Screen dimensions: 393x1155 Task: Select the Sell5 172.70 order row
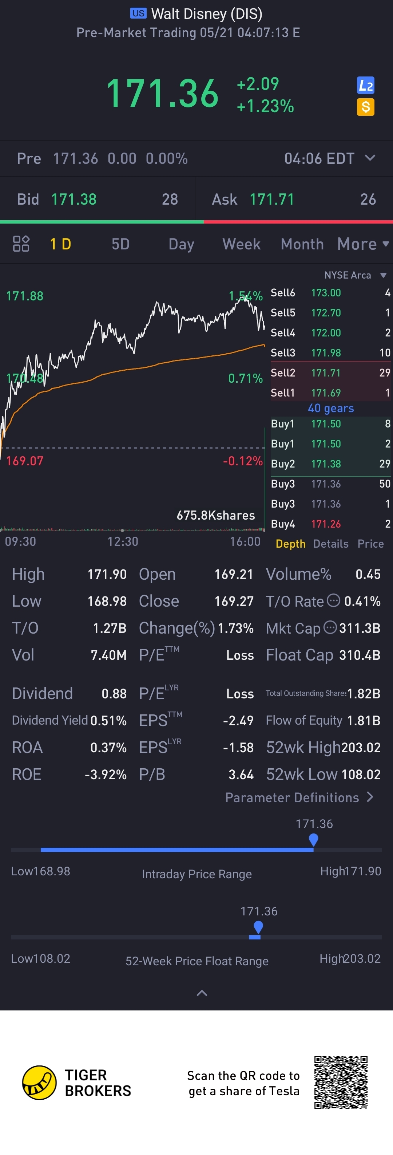click(330, 312)
